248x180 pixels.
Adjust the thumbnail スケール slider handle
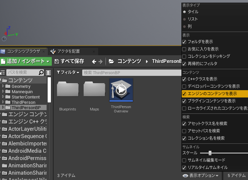pos(210,153)
